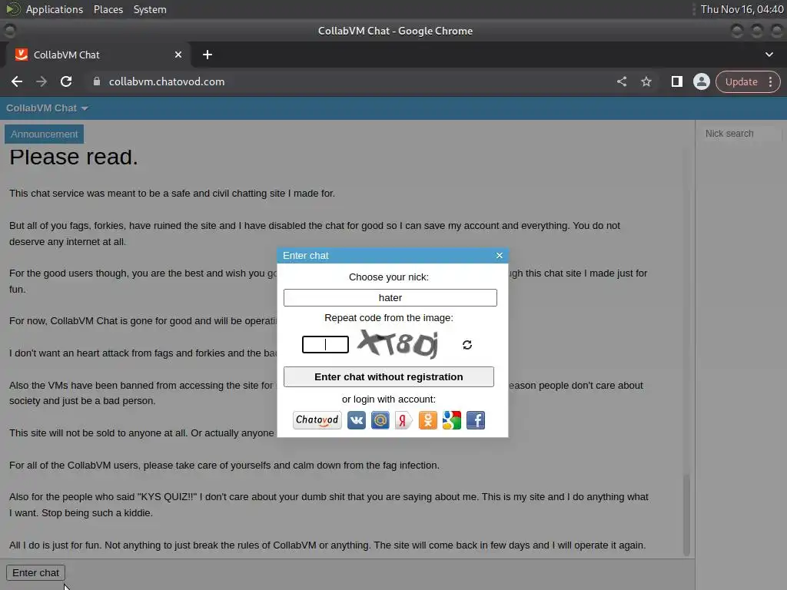Image resolution: width=787 pixels, height=590 pixels.
Task: Click the address bar URL
Action: tap(167, 81)
